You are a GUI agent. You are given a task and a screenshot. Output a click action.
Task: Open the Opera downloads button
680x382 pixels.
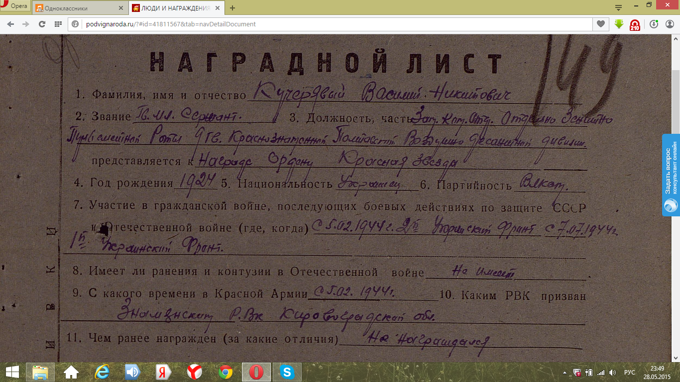coord(654,24)
